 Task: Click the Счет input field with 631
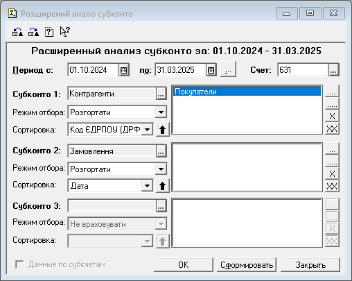303,70
